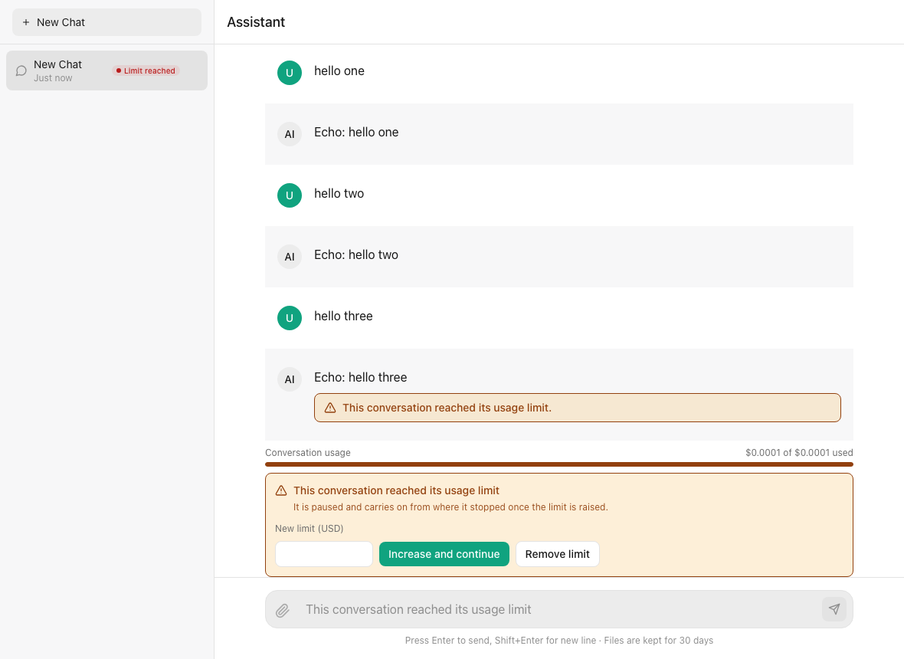The height and width of the screenshot is (659, 904).
Task: Click the paper plane send icon
Action: [834, 609]
